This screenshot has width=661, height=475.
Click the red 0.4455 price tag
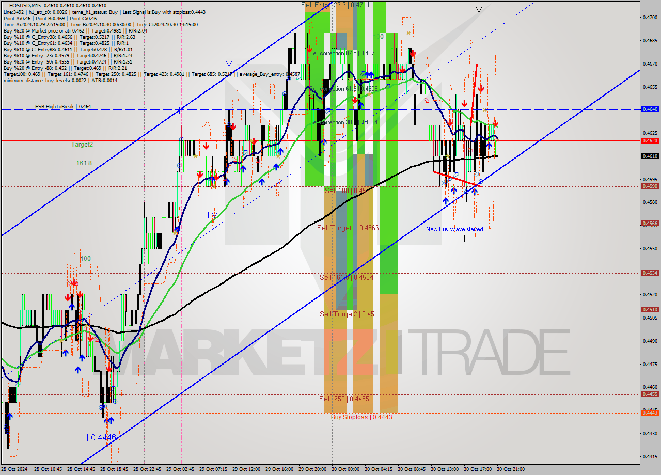650,394
